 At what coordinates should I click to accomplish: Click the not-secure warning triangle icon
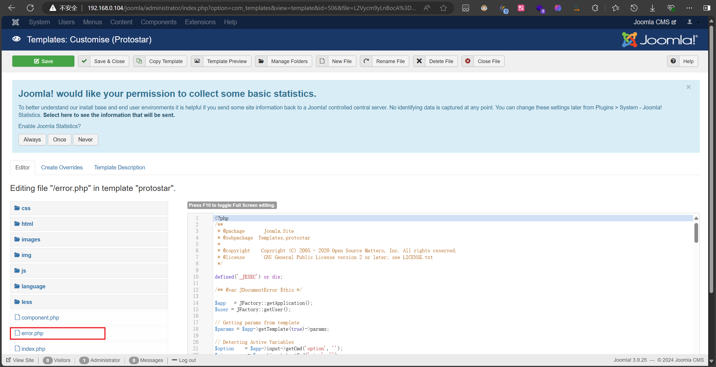(53, 8)
